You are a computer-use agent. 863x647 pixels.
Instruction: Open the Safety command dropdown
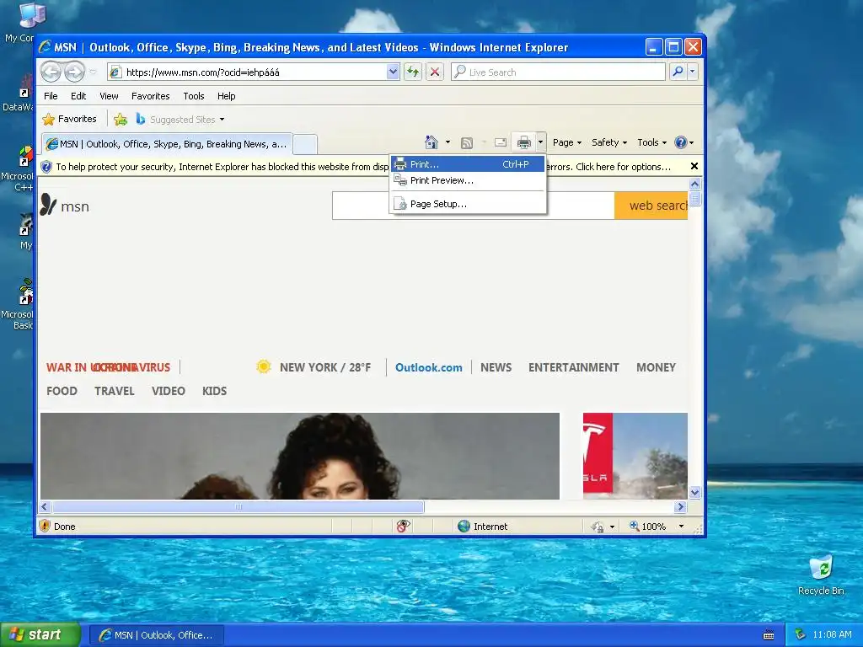pos(608,142)
